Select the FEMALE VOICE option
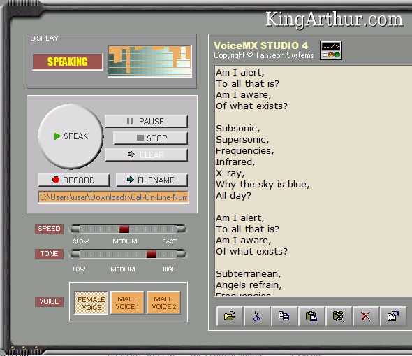 pos(91,303)
